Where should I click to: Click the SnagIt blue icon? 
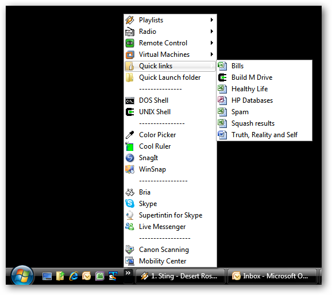[x=130, y=158]
